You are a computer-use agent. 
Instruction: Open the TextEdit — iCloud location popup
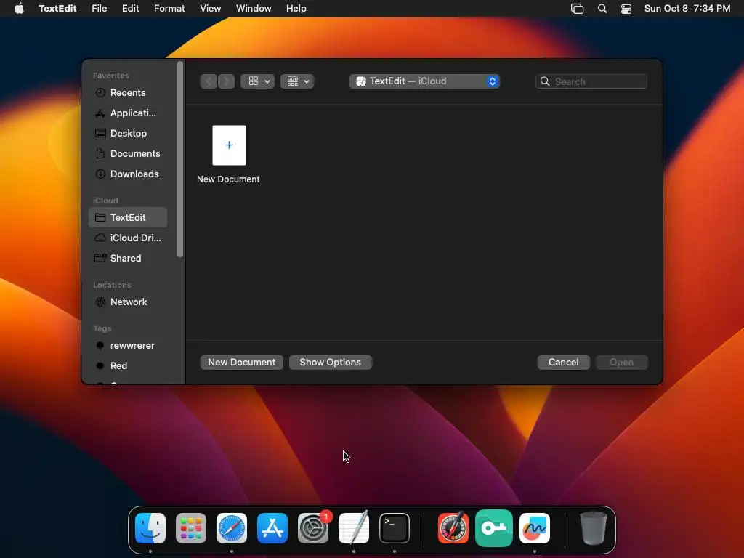pos(424,81)
